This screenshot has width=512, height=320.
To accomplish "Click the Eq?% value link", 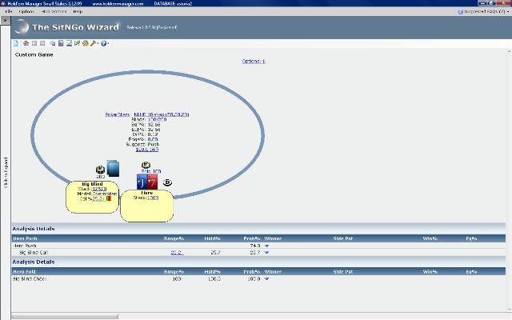I will click(x=154, y=125).
